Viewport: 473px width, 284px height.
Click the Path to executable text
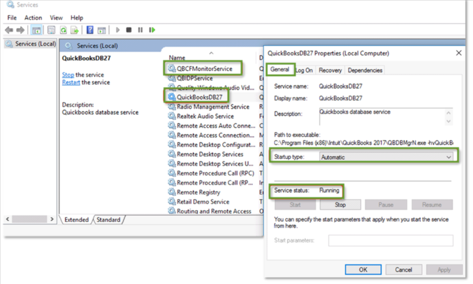tap(363, 143)
